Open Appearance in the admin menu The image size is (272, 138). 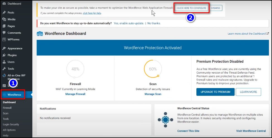(x=15, y=48)
